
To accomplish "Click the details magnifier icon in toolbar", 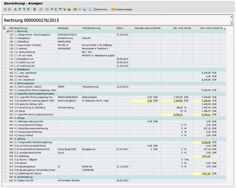I will click(5, 9).
